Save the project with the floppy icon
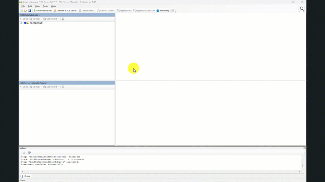 [x=29, y=10]
